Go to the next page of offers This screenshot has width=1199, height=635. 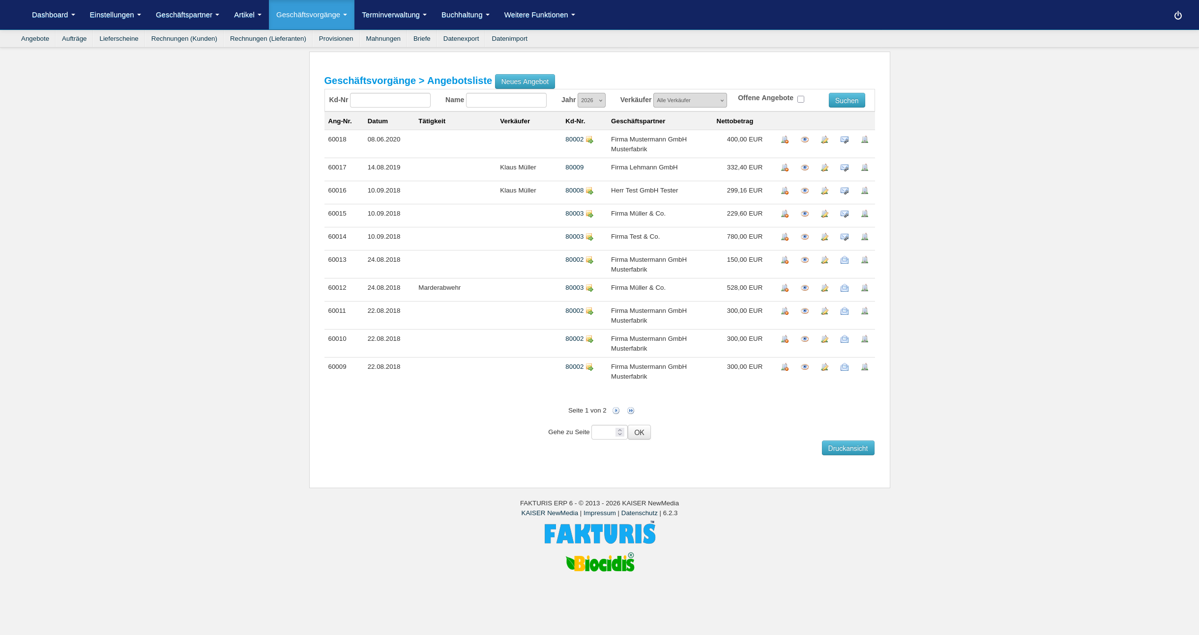(615, 411)
